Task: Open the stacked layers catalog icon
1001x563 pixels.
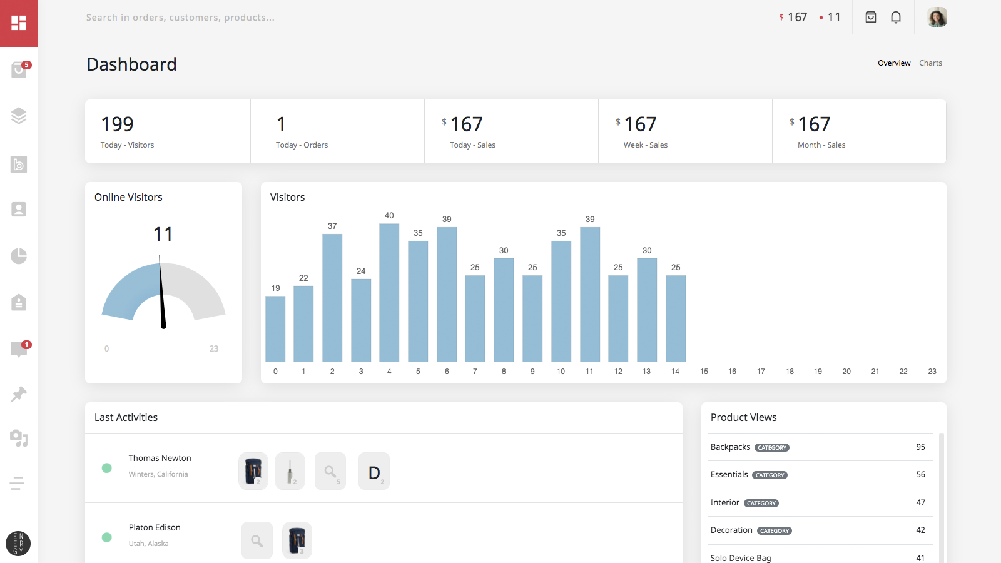Action: click(19, 116)
